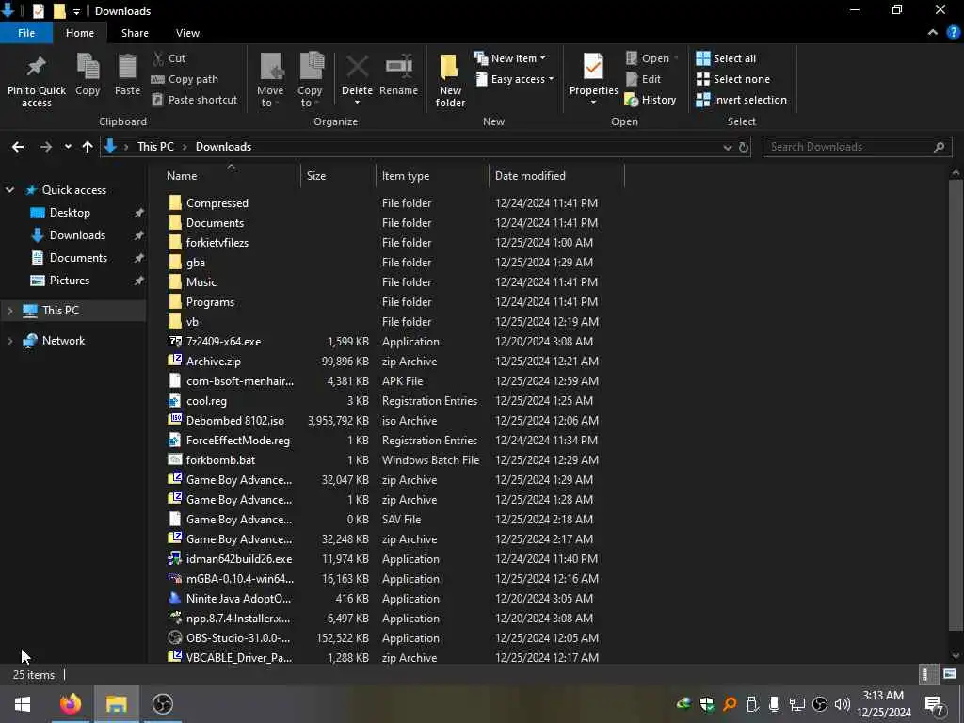Switch to large icons view layout
Screen dimensions: 964x723
[x=950, y=674]
